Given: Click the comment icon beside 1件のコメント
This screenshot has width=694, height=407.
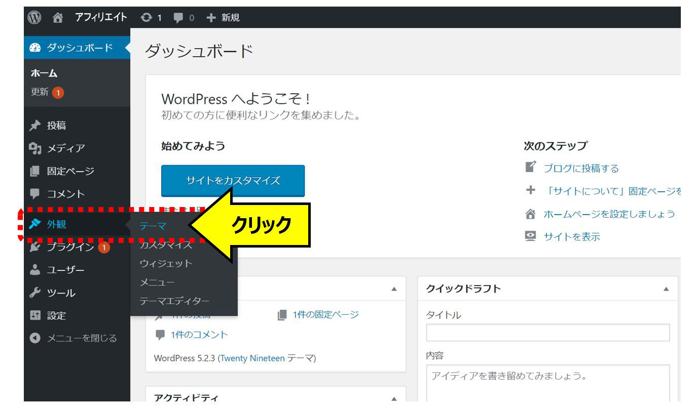Looking at the screenshot, I should 160,335.
